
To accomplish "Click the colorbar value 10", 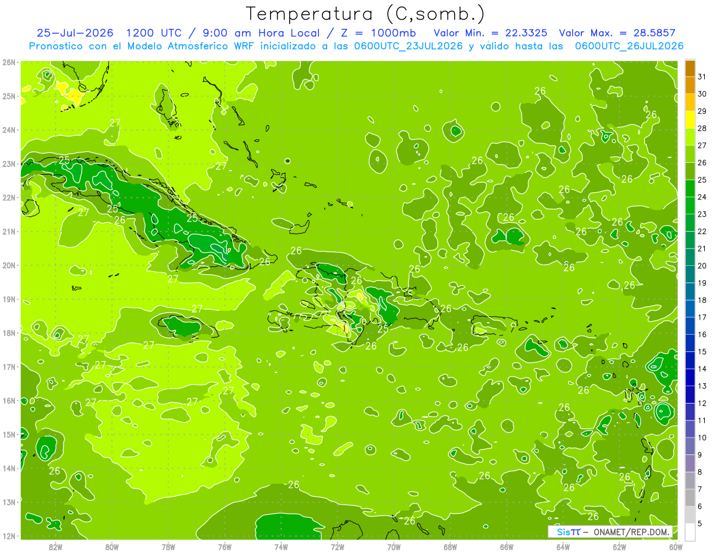I will [702, 438].
